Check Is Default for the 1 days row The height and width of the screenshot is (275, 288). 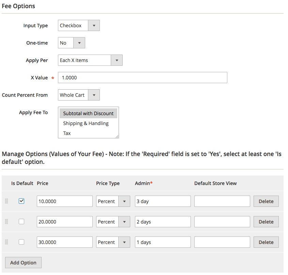coord(21,242)
